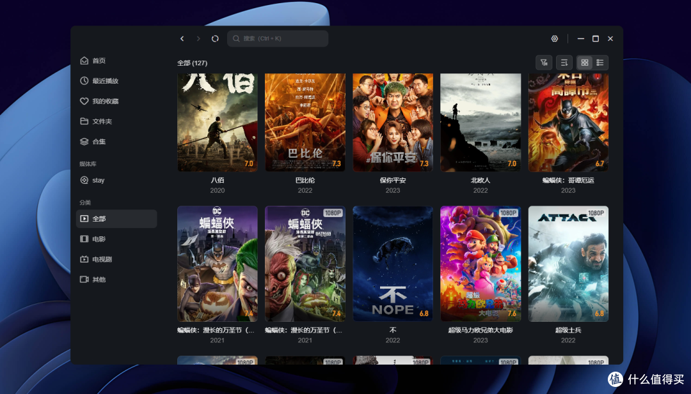Minimize the media player window

coord(581,39)
